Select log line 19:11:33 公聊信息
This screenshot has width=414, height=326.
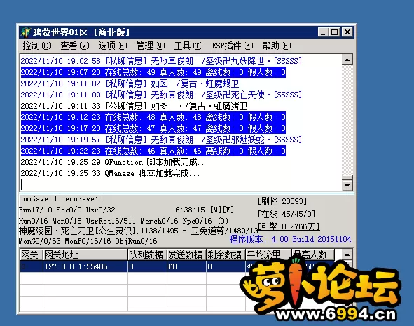(x=134, y=106)
